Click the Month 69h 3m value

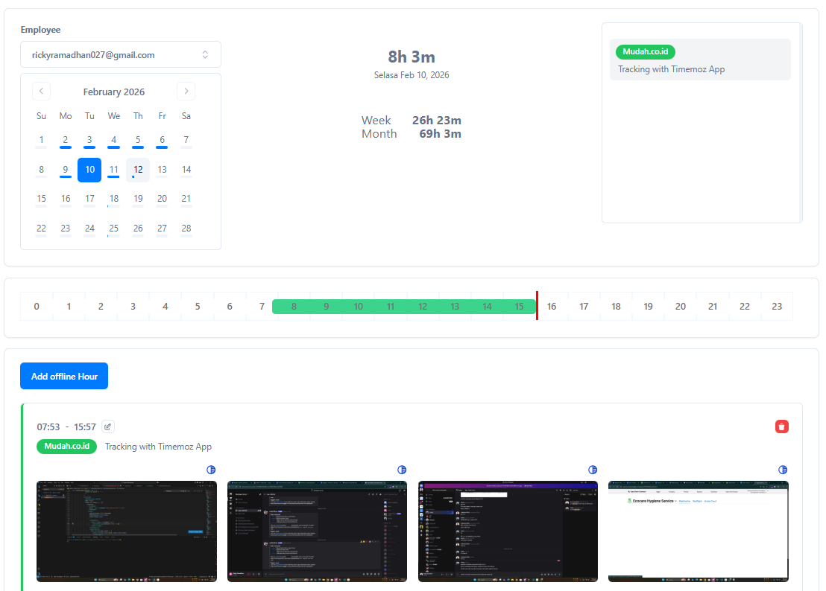[441, 134]
